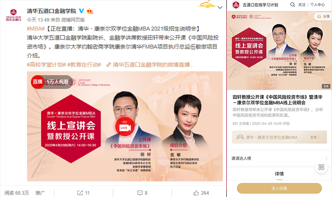Expand the post options chevron

[x=220, y=8]
